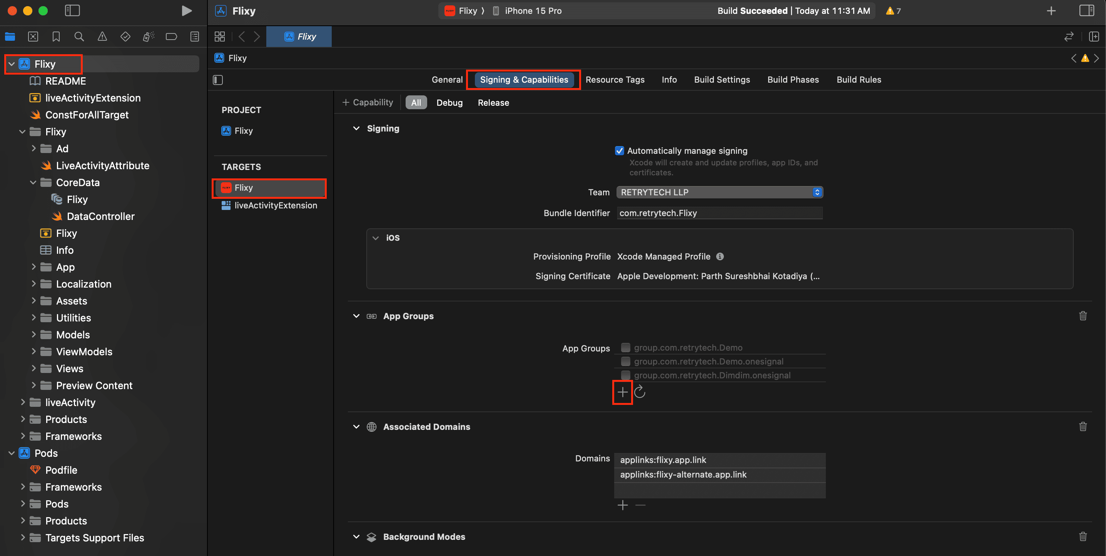Switch to the Build Settings tab

[x=722, y=80]
